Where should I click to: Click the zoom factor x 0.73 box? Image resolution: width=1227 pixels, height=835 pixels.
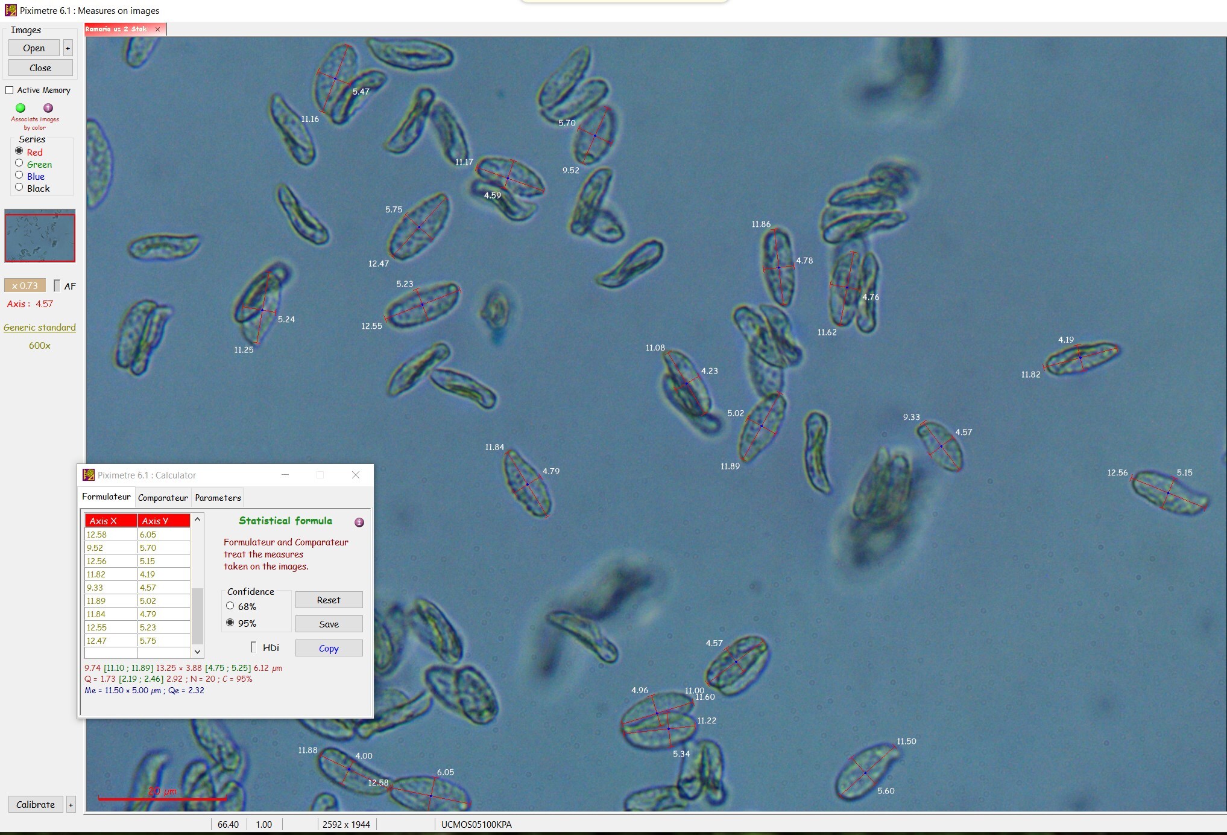pyautogui.click(x=25, y=285)
